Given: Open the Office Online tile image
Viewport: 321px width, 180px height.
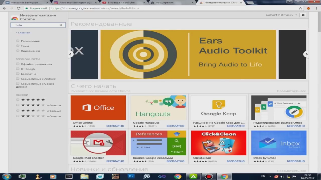Looking at the screenshot, I should click(x=98, y=108).
